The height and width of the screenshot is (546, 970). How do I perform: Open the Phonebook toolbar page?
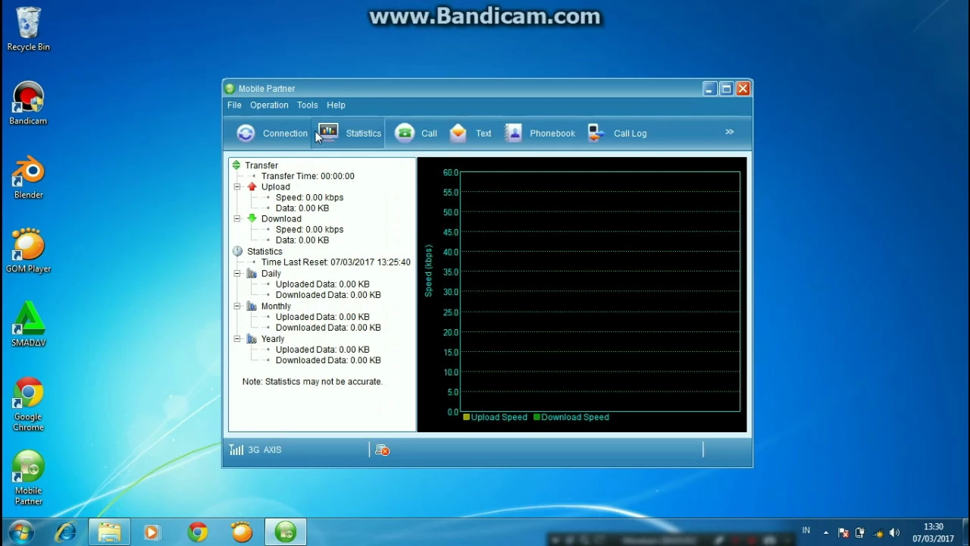tap(540, 133)
